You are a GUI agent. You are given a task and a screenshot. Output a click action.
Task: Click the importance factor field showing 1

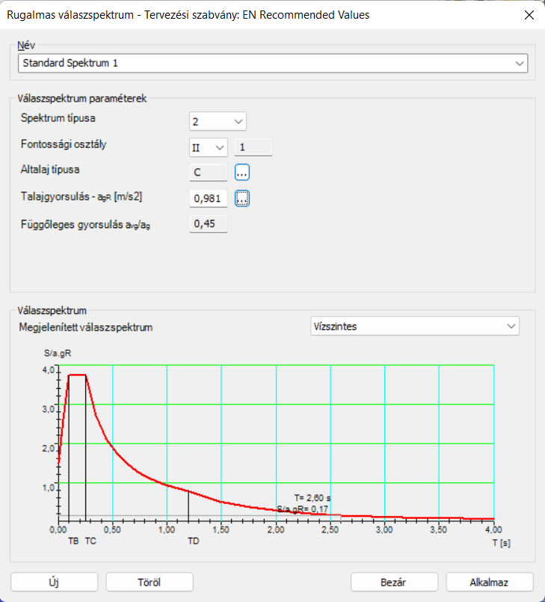click(253, 147)
